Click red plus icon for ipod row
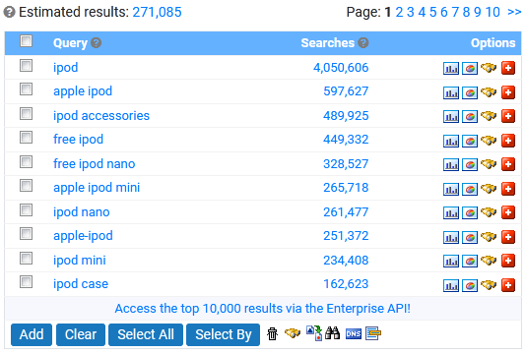The width and height of the screenshot is (526, 354). point(508,68)
